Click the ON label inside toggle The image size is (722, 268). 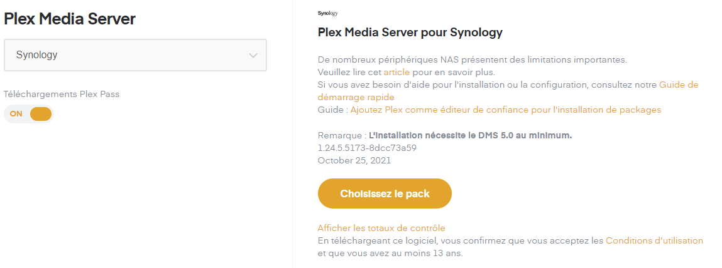[x=16, y=114]
